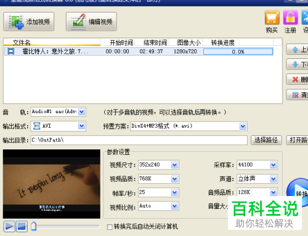Enable 转换完后自动关闭计算机 checkbox
308x236 pixels.
click(x=110, y=227)
